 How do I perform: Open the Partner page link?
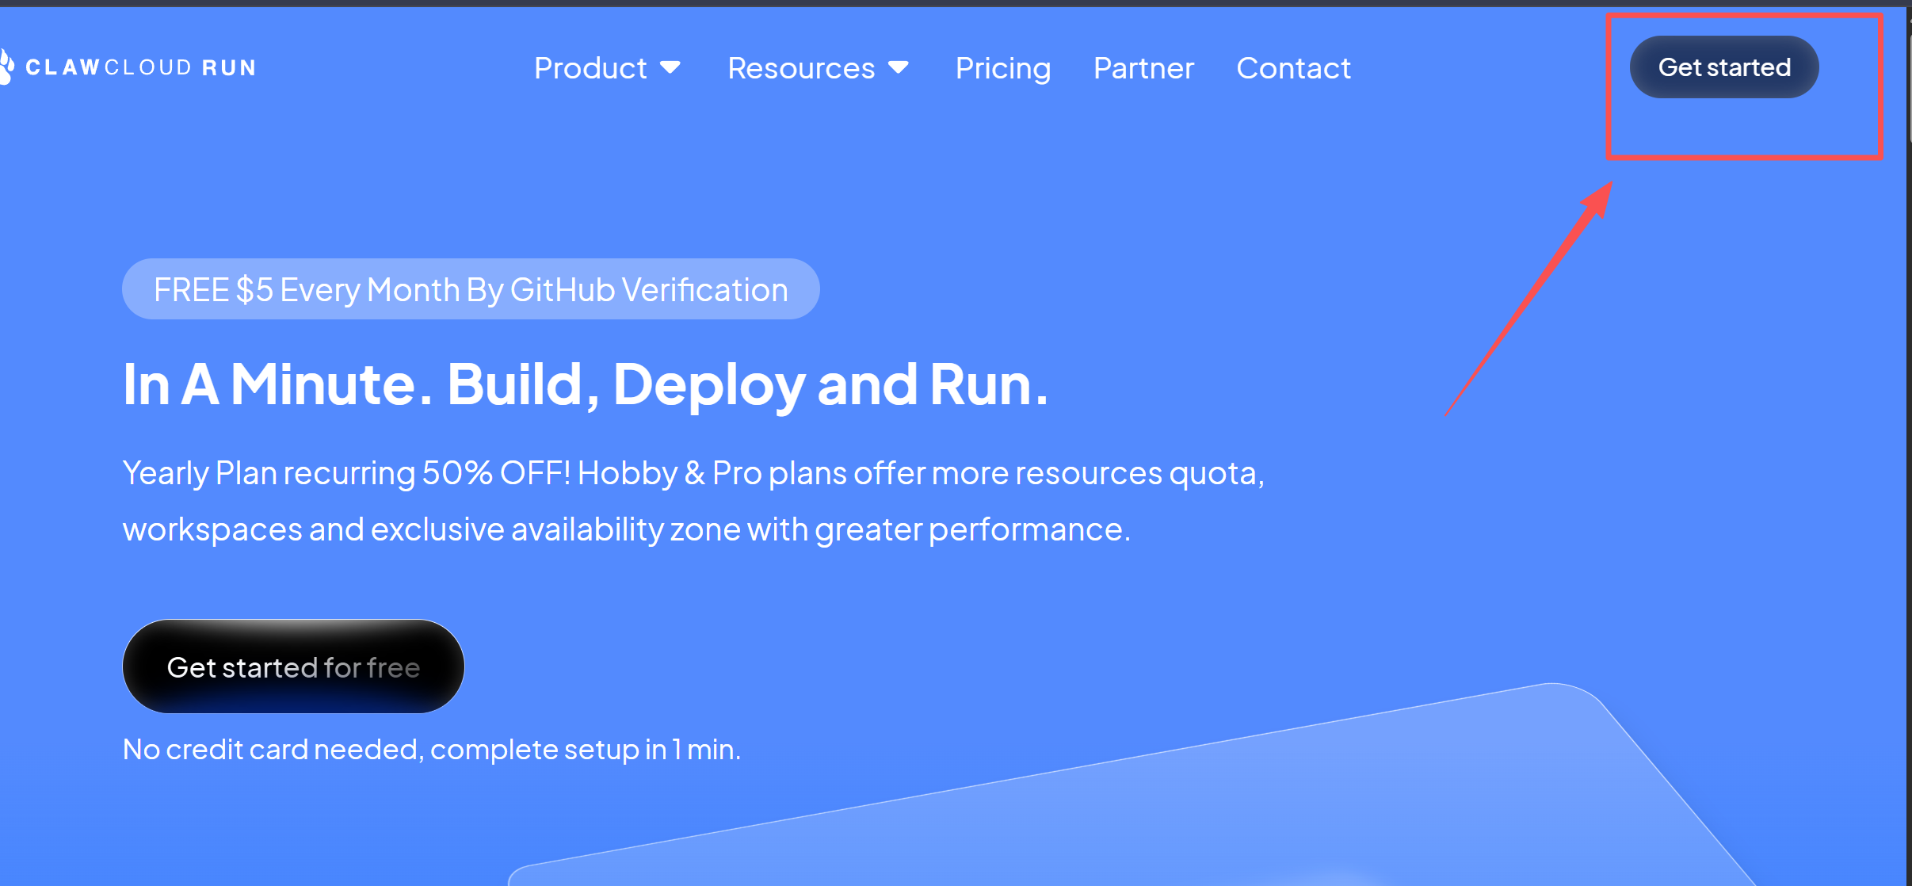pyautogui.click(x=1143, y=68)
